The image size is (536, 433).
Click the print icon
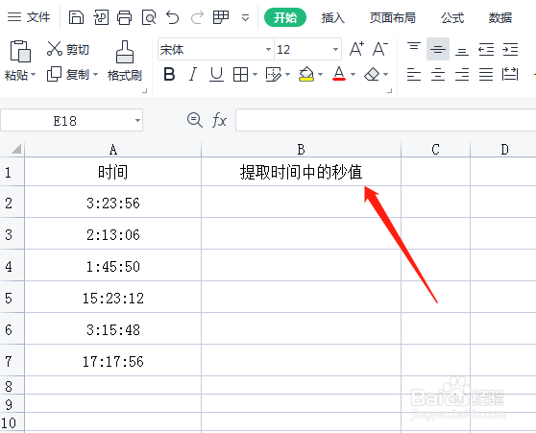(x=124, y=17)
